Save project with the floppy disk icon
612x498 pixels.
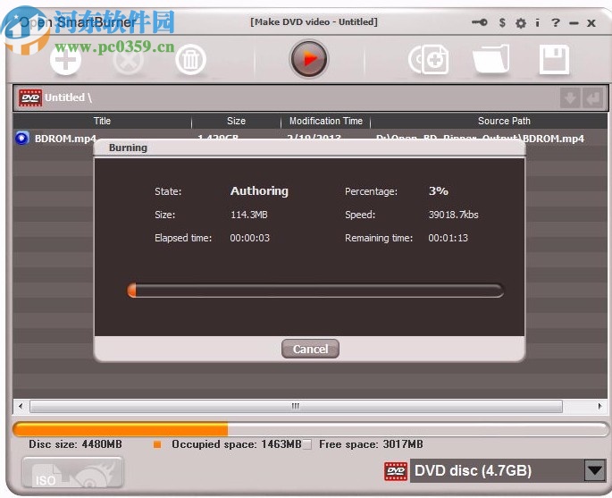554,59
